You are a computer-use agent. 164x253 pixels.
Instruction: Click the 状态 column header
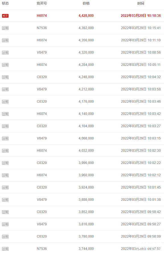tap(5, 3)
